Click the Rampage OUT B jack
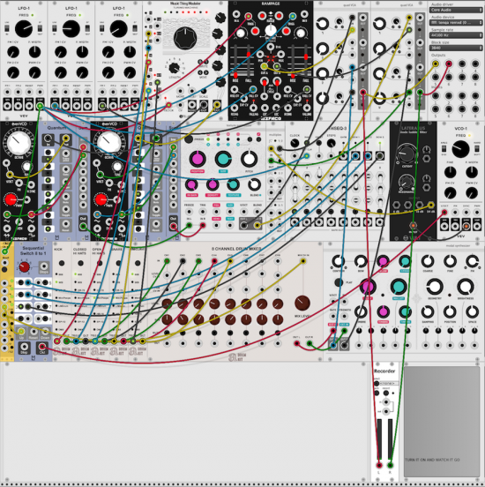Viewport: 485px width, 487px height. click(277, 66)
